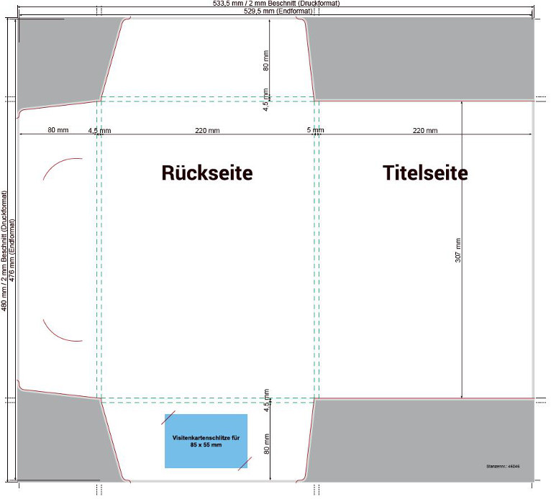Select the 533,5 mm Druckformat width label
The width and height of the screenshot is (551, 499).
click(277, 4)
